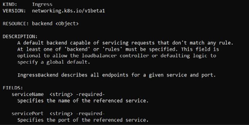Click the -required- text after serviceName
This screenshot has height=125, width=249.
tap(90, 94)
